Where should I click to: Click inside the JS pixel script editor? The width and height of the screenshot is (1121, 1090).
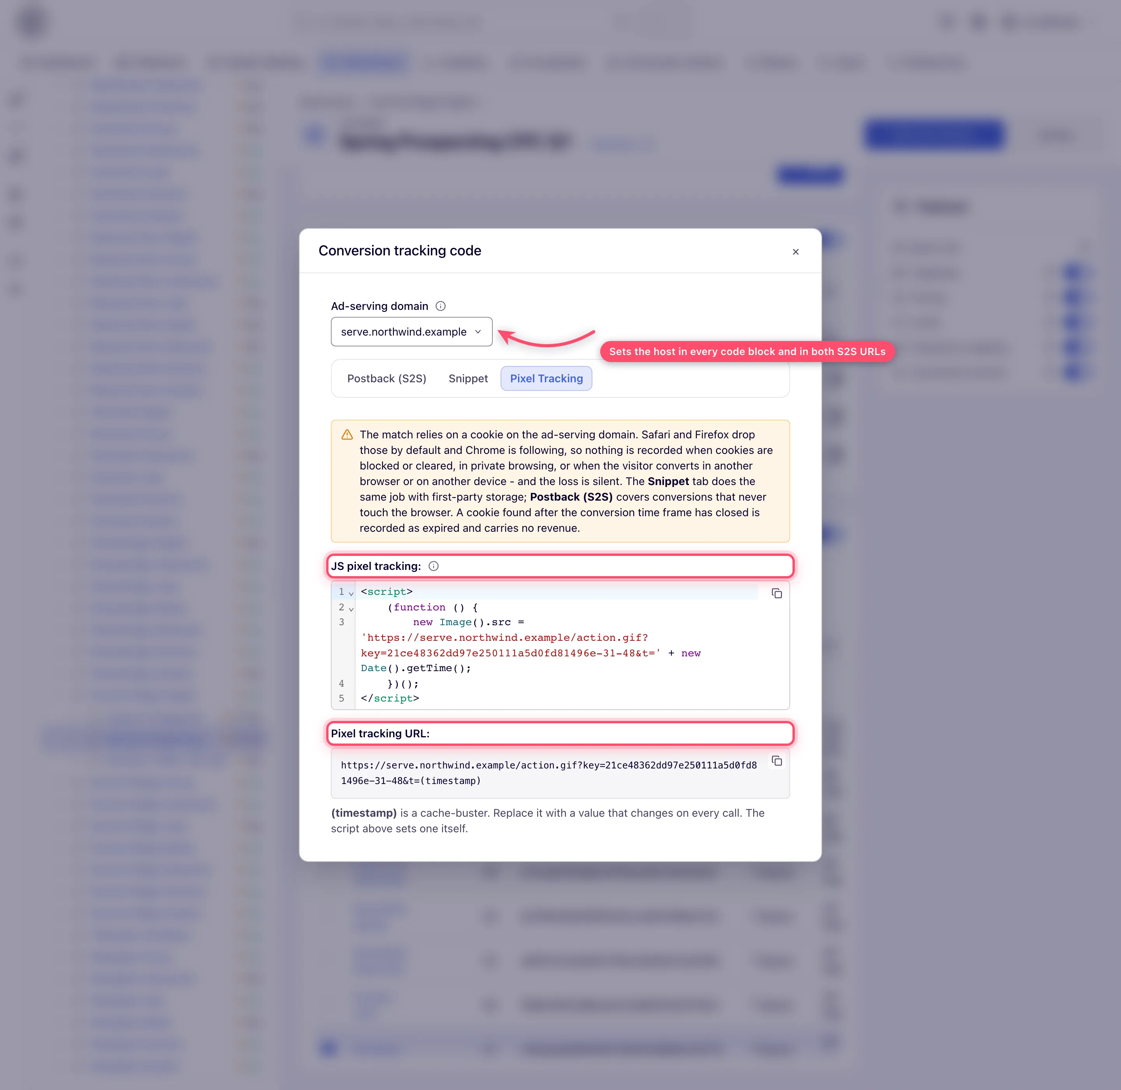pyautogui.click(x=560, y=645)
